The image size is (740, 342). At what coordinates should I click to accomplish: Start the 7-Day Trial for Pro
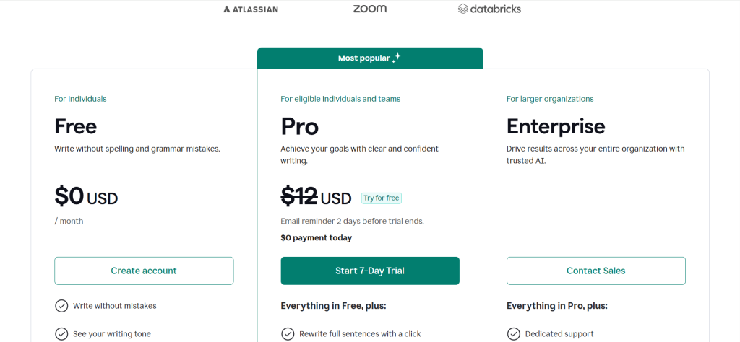click(370, 271)
